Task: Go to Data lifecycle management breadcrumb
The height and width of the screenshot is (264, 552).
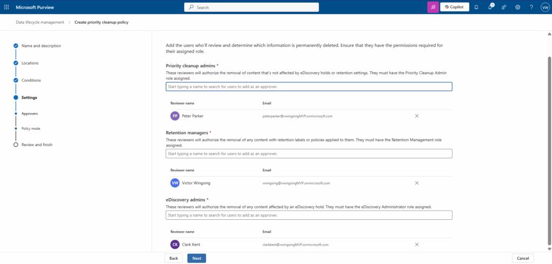Action: 39,22
